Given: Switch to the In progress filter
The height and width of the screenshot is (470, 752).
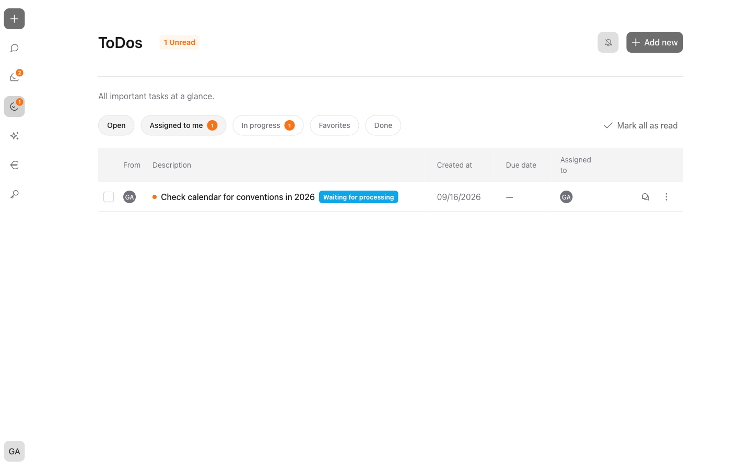Looking at the screenshot, I should [268, 125].
